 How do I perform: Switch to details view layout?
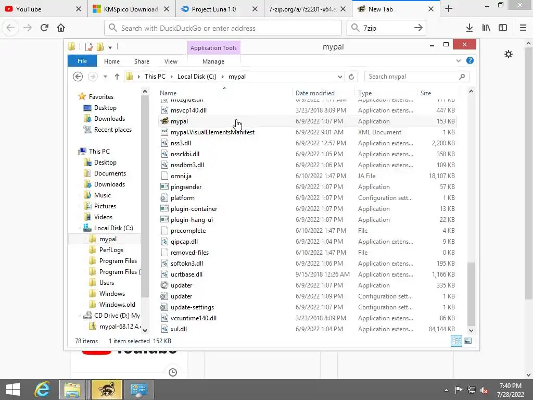(456, 341)
